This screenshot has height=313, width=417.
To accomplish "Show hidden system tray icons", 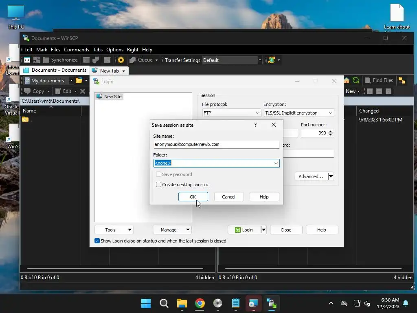I will [x=331, y=303].
